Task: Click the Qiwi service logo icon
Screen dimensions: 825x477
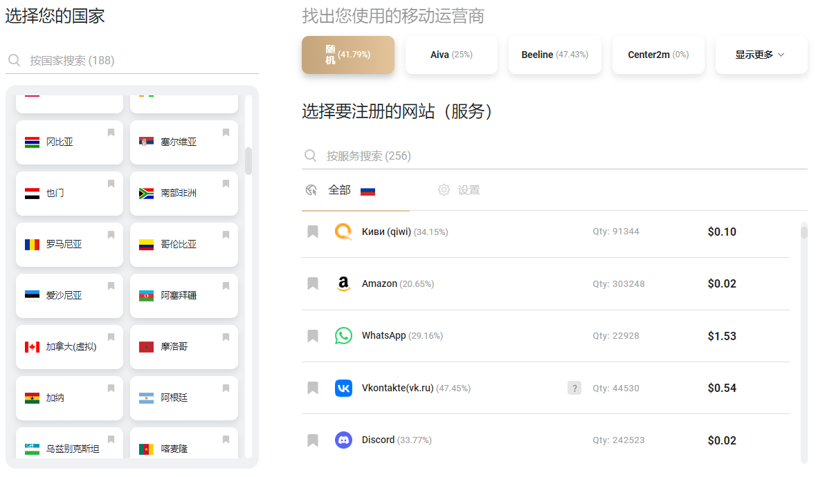Action: (343, 232)
